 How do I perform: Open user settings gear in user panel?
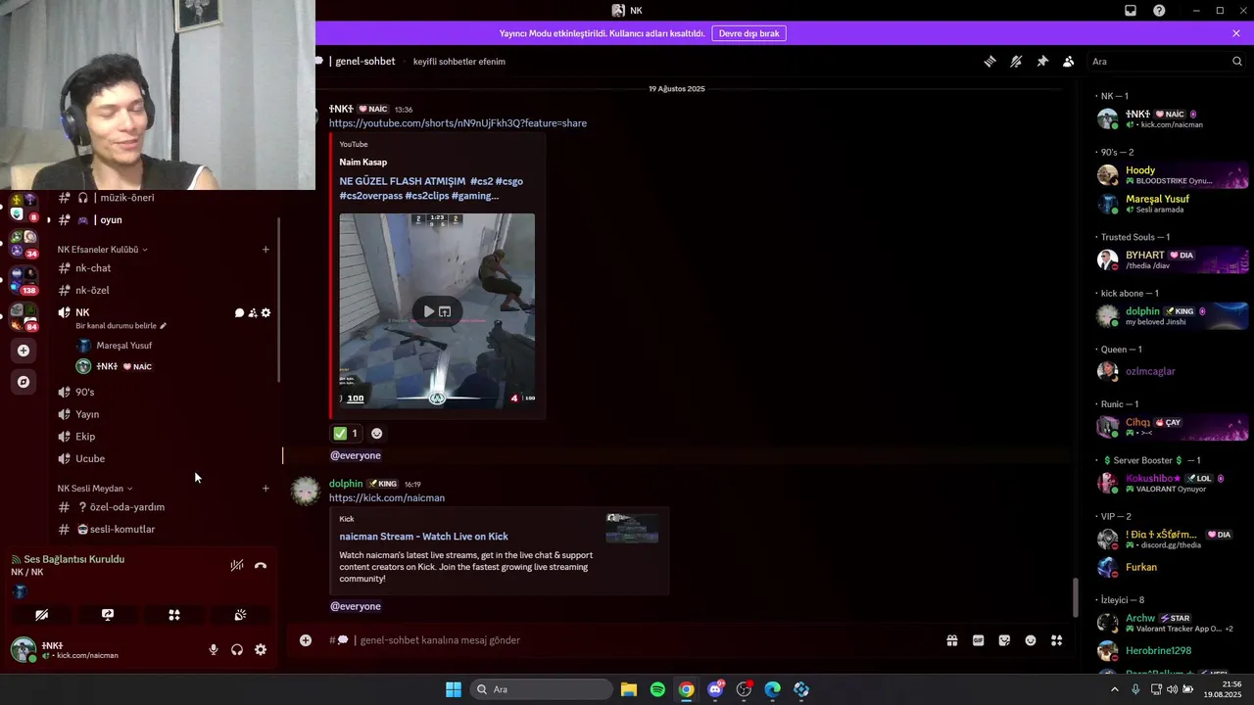(261, 650)
